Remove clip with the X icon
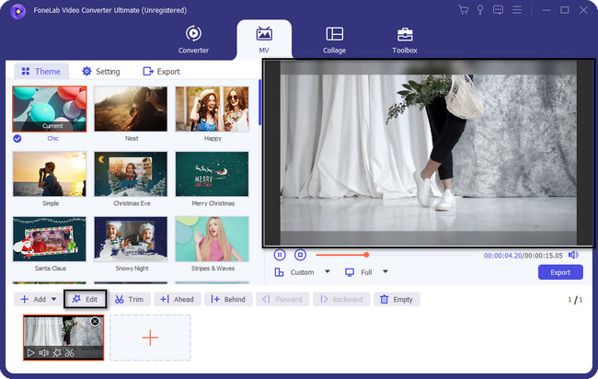This screenshot has width=598, height=379. 95,322
